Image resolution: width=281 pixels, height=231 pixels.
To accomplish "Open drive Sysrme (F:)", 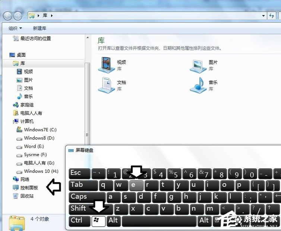I will click(32, 155).
